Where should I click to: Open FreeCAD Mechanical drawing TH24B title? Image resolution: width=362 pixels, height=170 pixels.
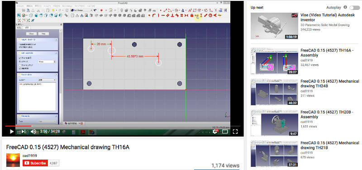[x=330, y=84]
